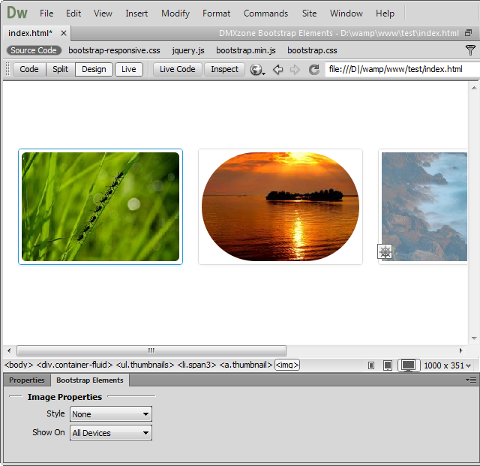Open the File menu
The width and height of the screenshot is (480, 466).
click(x=46, y=14)
